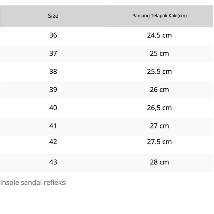Click the 26 cm foot length value
This screenshot has height=214, width=214.
point(159,90)
